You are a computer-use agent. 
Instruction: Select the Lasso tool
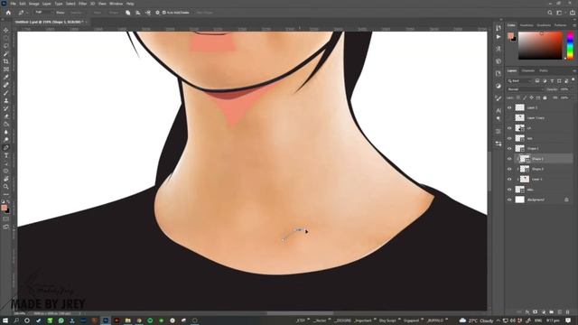tap(6, 46)
